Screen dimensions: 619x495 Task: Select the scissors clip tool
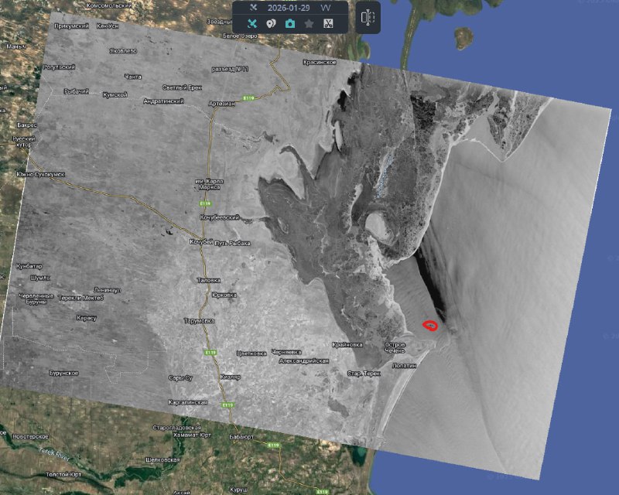[x=327, y=24]
